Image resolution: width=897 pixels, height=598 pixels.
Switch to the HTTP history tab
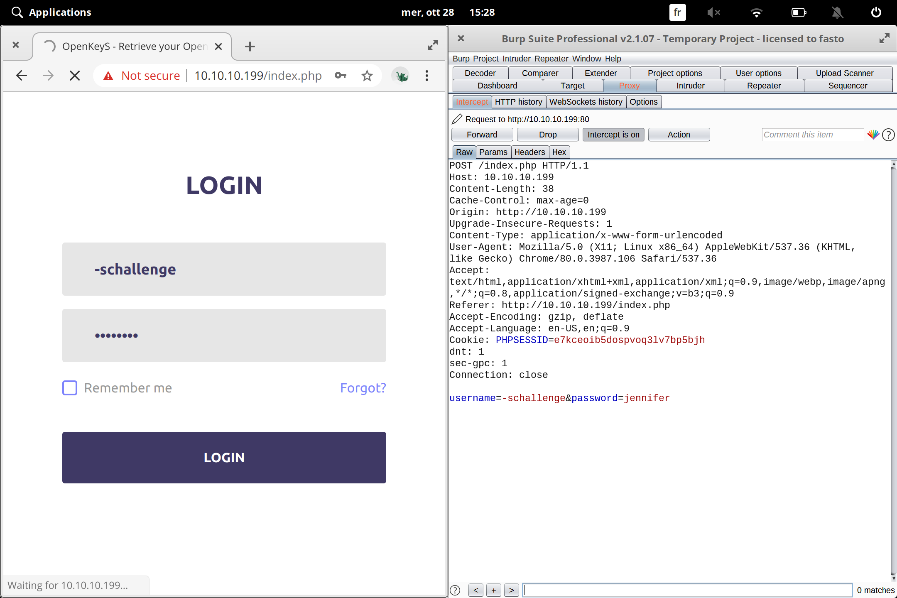tap(518, 102)
